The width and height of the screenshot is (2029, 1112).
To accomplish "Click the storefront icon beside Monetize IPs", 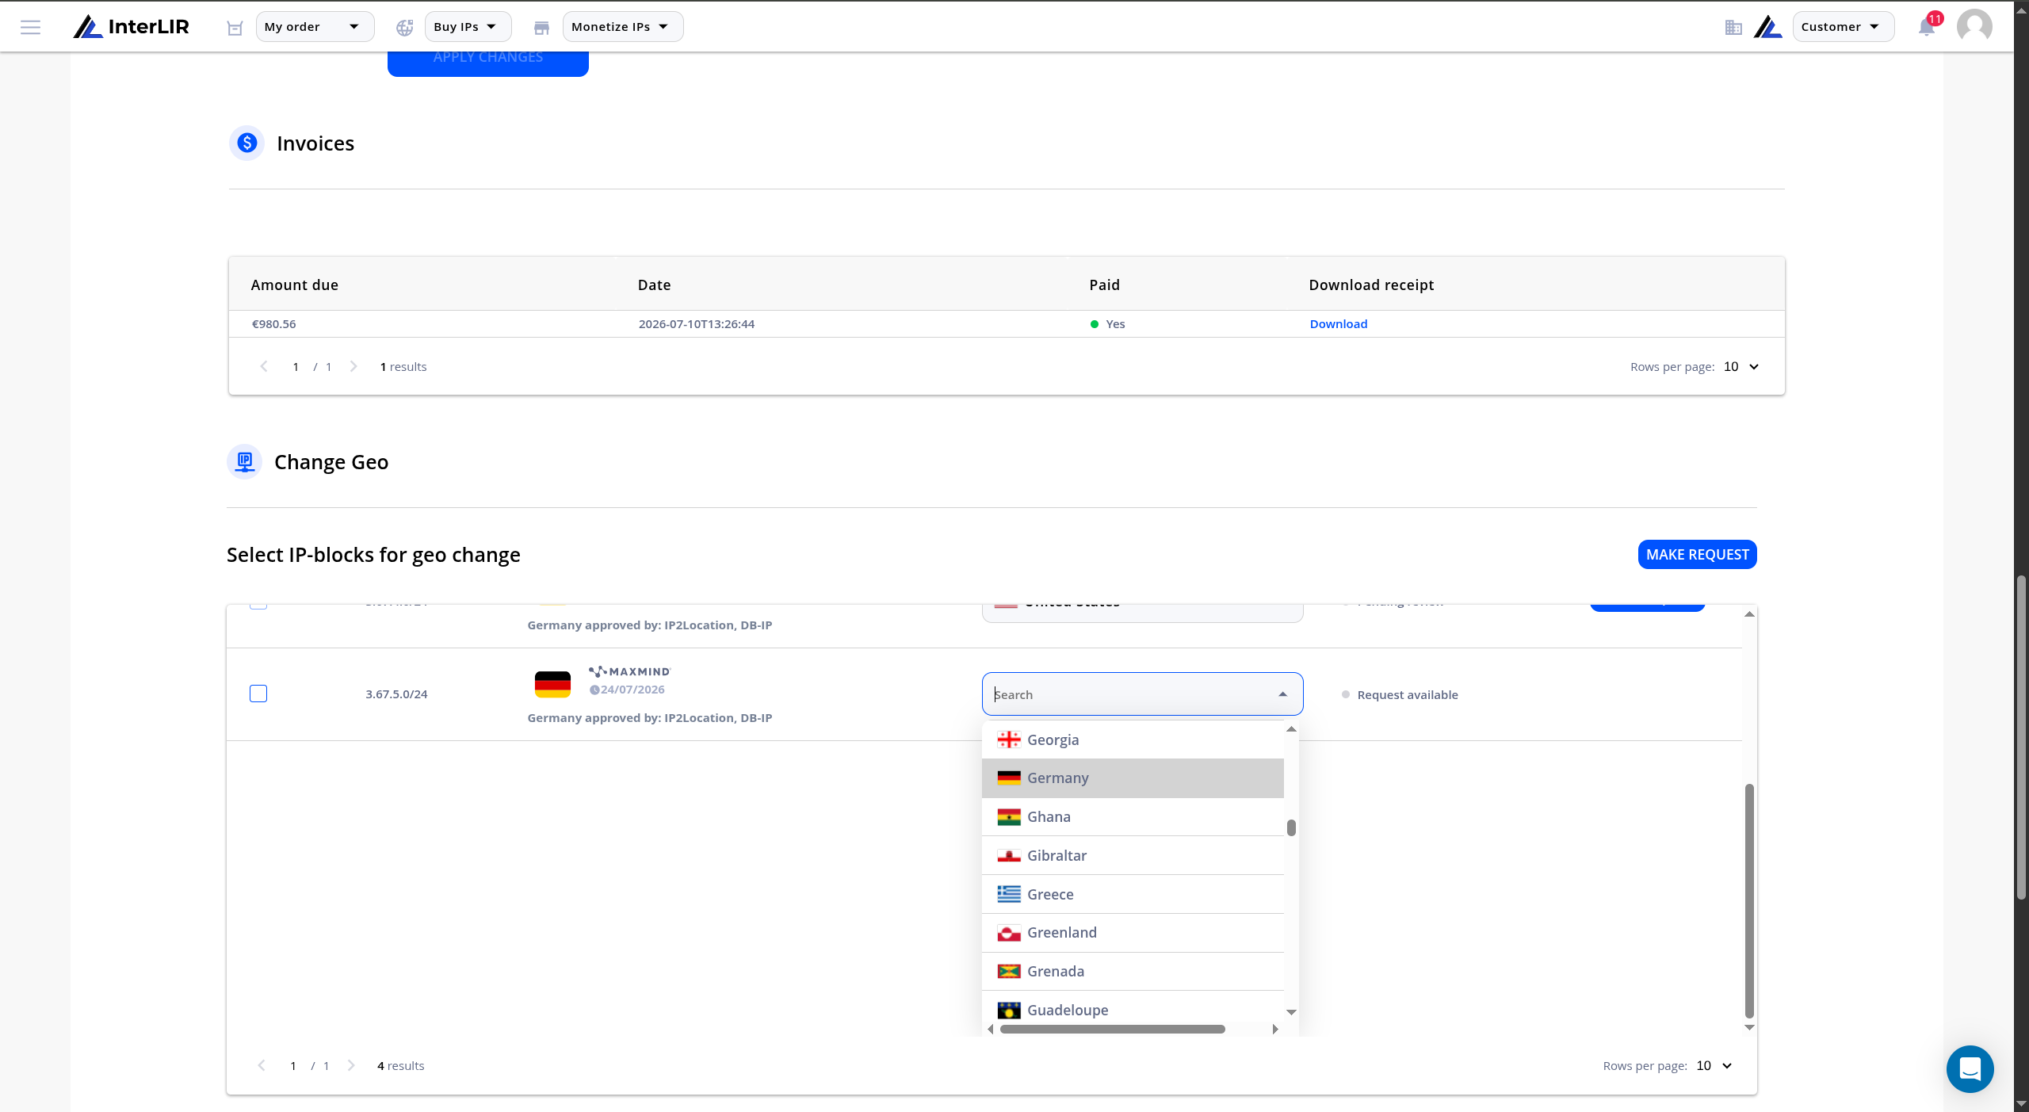I will coord(541,28).
